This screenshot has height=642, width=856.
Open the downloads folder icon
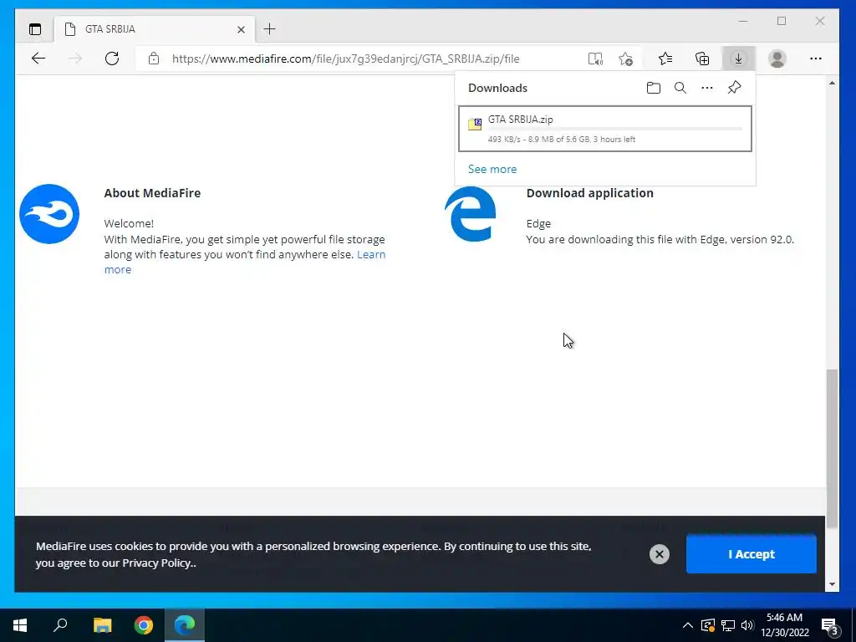(654, 88)
